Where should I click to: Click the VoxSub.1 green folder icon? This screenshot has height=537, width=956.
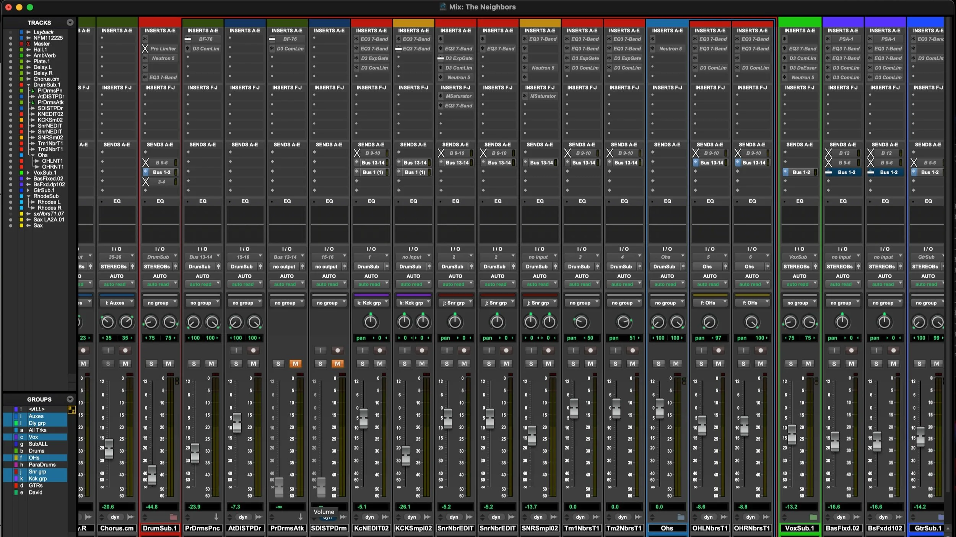click(x=813, y=517)
